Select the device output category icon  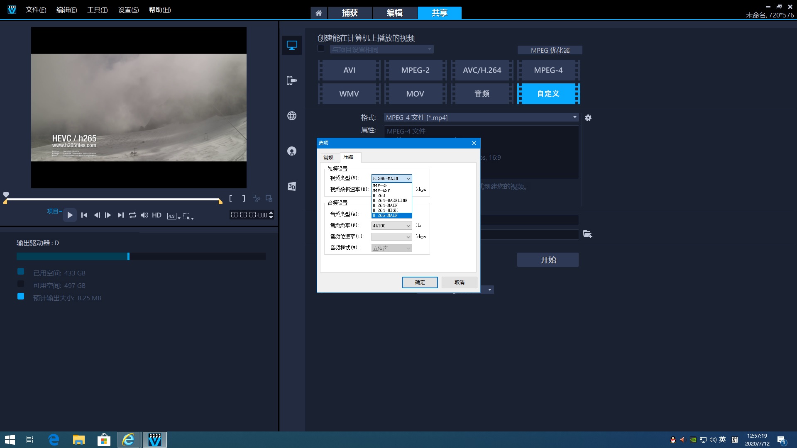click(292, 80)
